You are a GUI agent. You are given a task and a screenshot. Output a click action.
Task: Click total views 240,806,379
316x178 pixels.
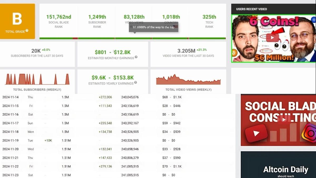pyautogui.click(x=130, y=158)
